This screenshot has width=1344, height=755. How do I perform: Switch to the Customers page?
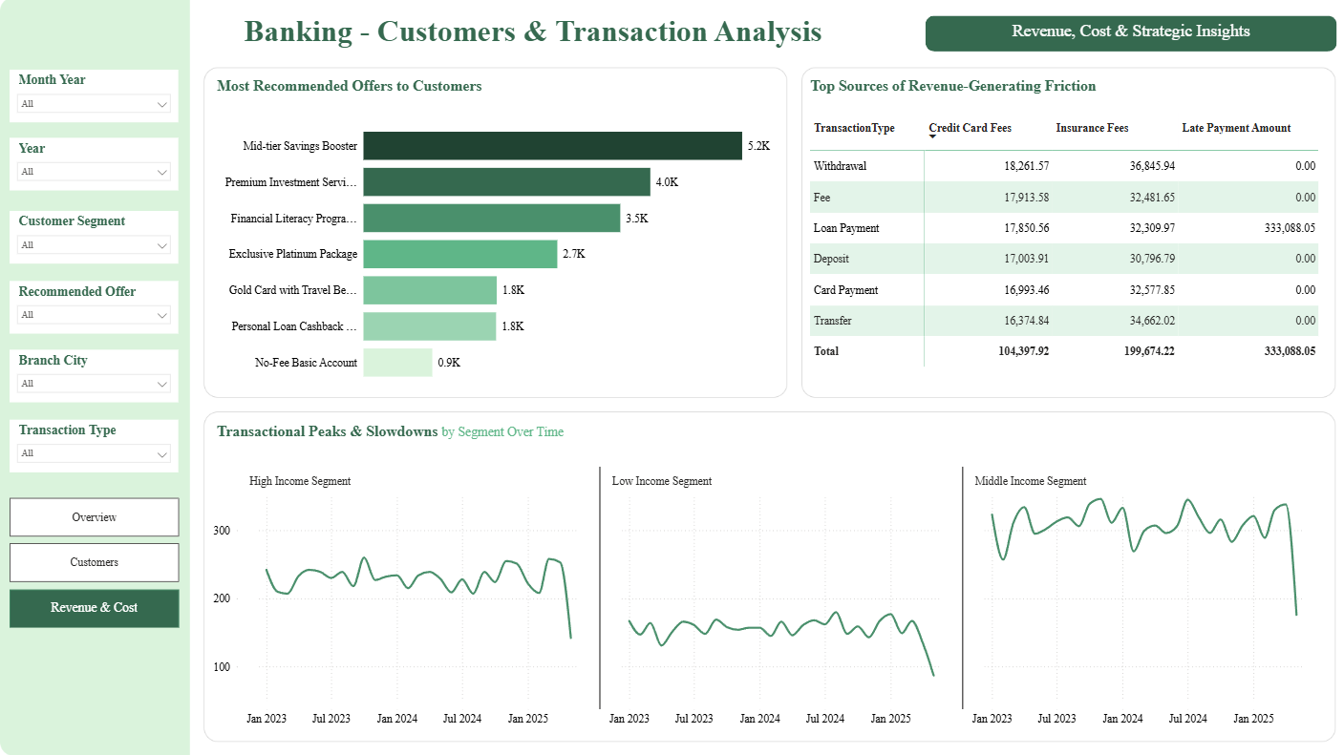95,562
